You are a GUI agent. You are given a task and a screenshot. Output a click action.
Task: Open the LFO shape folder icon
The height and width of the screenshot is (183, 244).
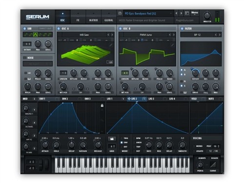coord(112,139)
